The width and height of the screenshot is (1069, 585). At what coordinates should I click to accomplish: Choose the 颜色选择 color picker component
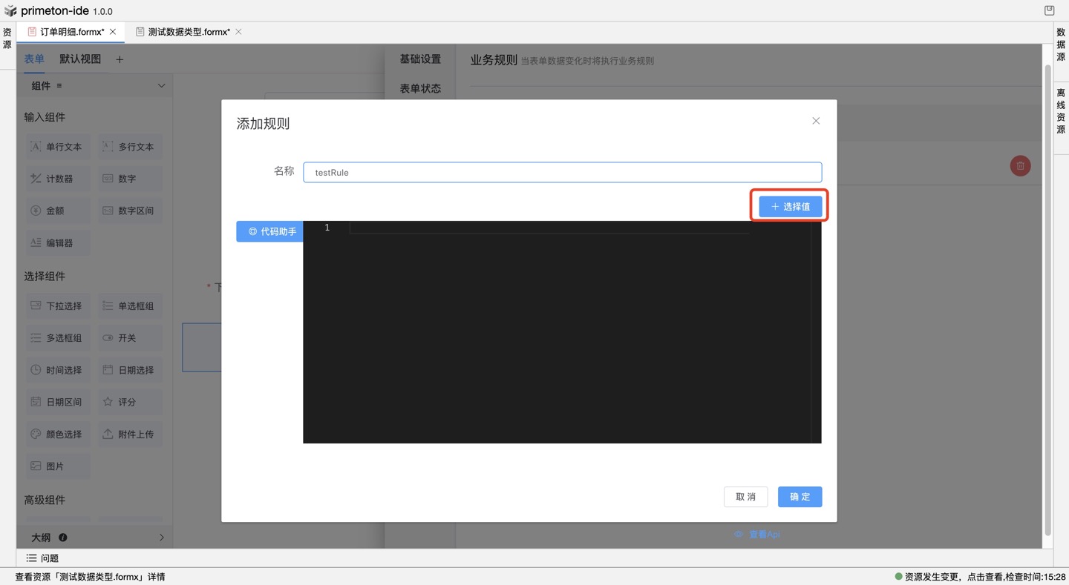click(x=57, y=434)
